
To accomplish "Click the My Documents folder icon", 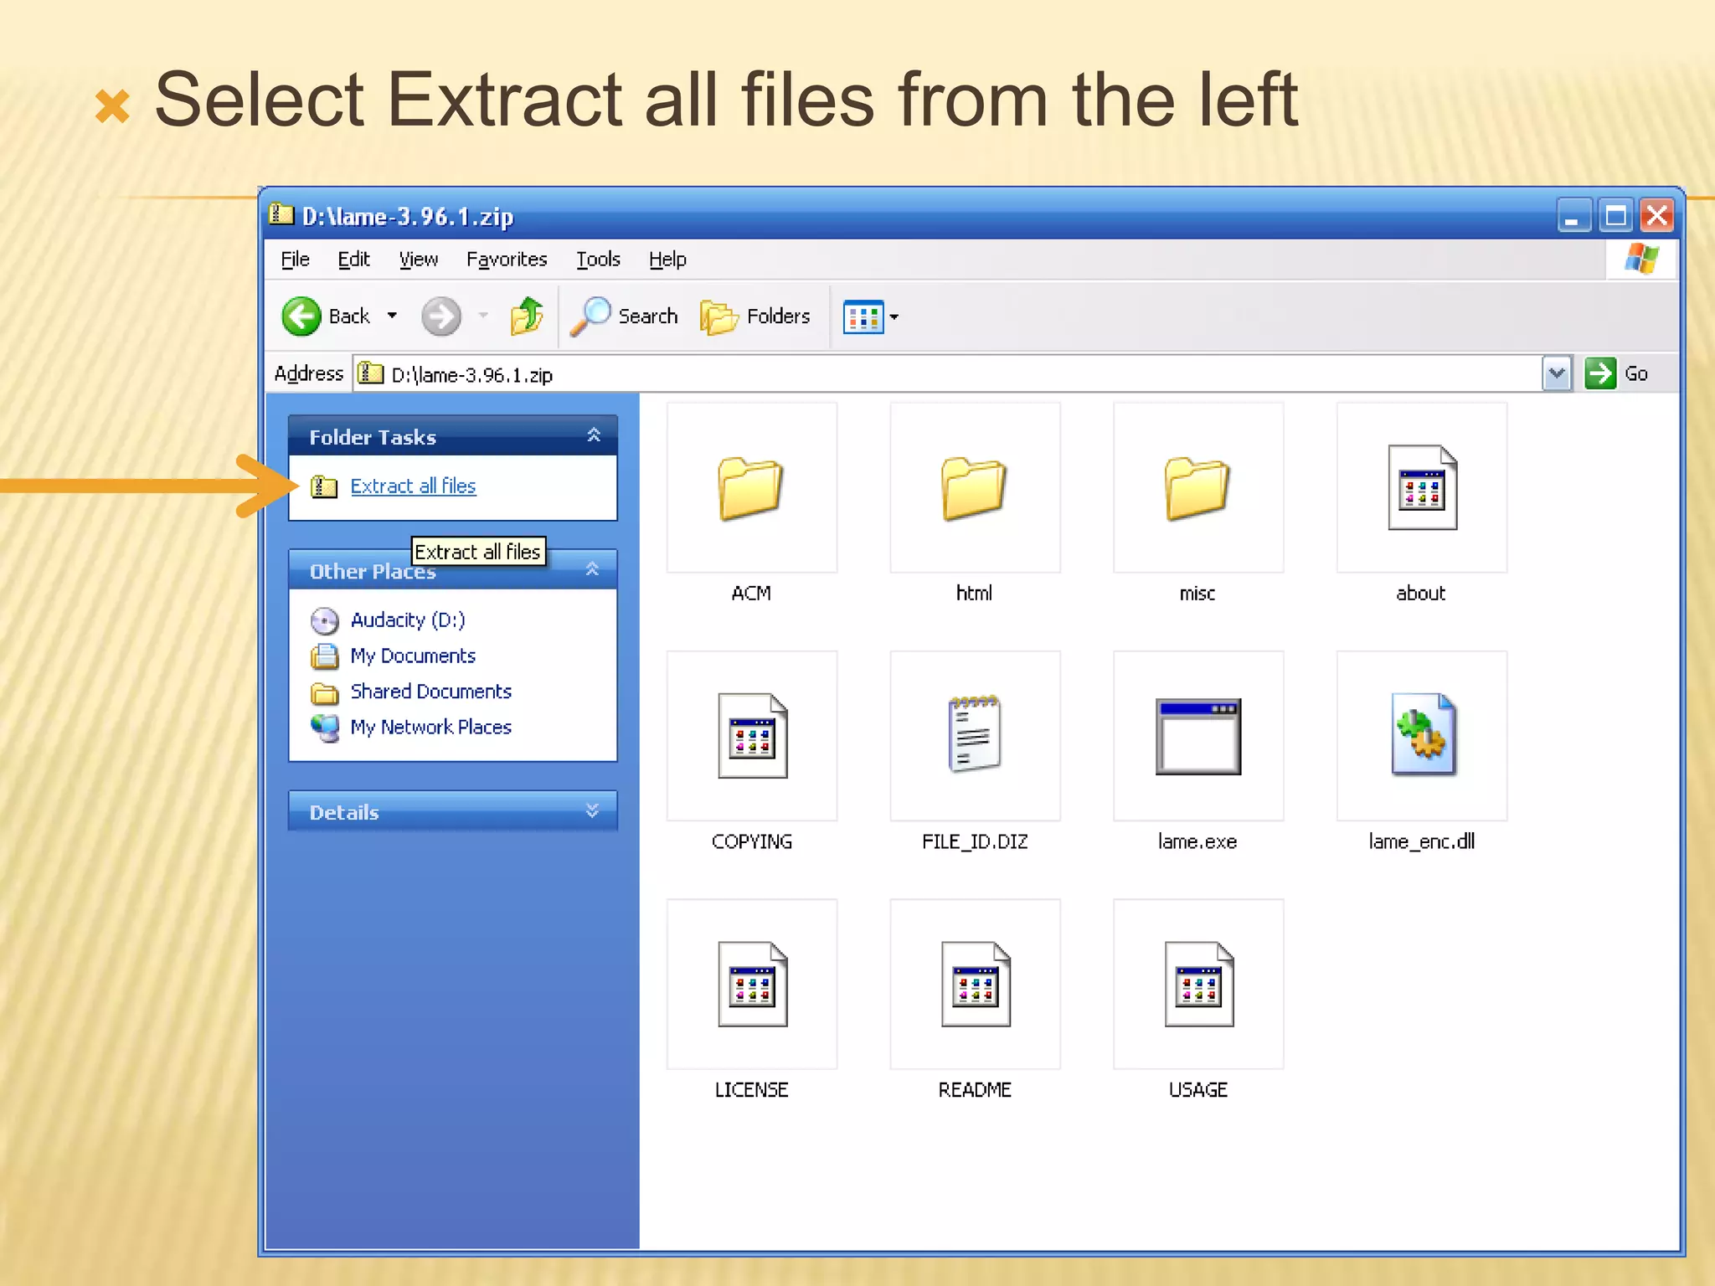I will (x=324, y=656).
